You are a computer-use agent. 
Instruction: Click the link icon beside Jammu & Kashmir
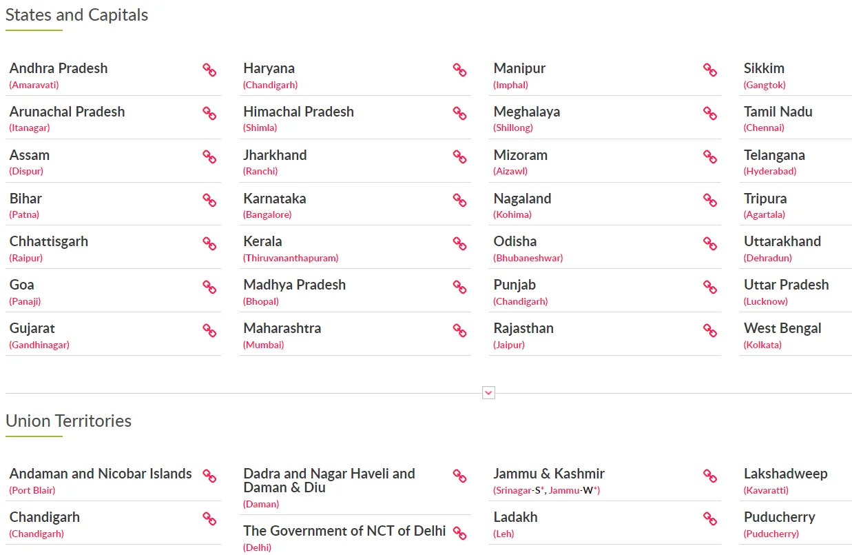(x=710, y=475)
